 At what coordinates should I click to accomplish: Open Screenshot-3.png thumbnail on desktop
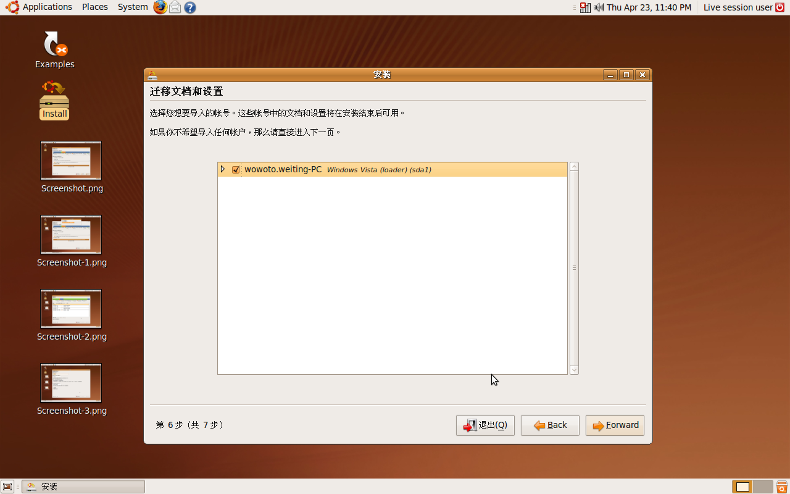point(71,383)
